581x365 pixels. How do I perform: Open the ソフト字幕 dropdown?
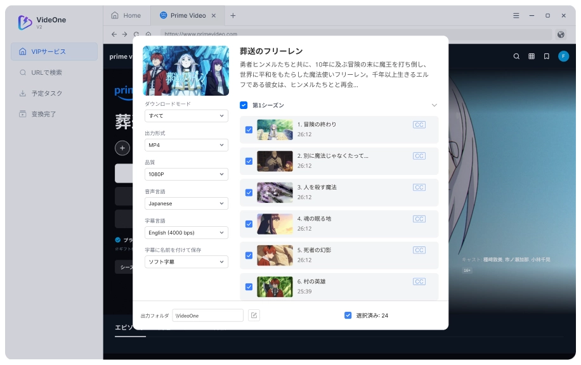pos(186,262)
